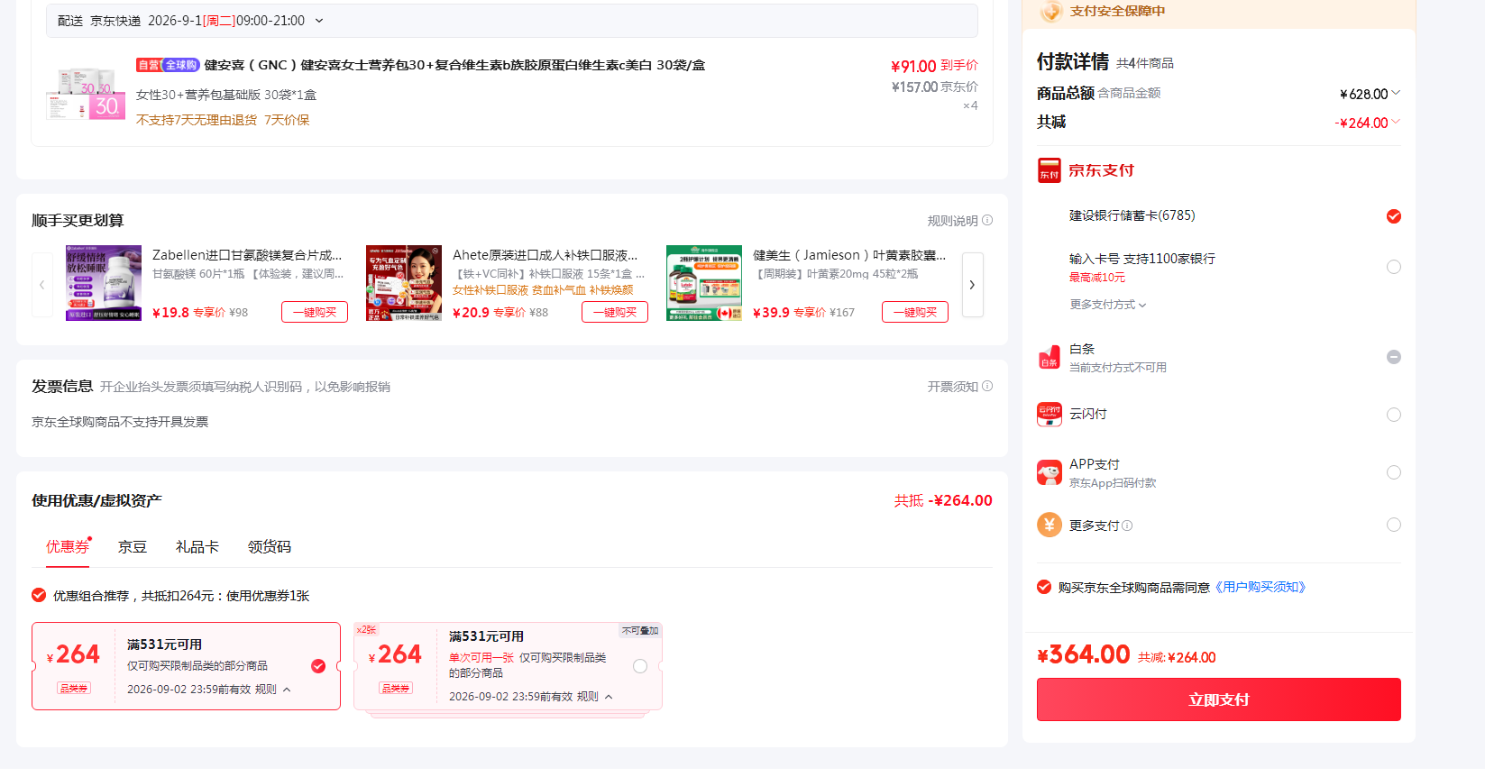Image resolution: width=1485 pixels, height=777 pixels.
Task: Open info icon beside 规则说明
Action: pos(987,220)
